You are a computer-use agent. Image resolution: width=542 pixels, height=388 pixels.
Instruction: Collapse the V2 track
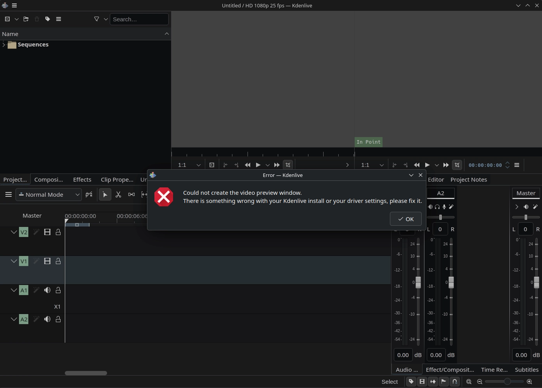[14, 232]
